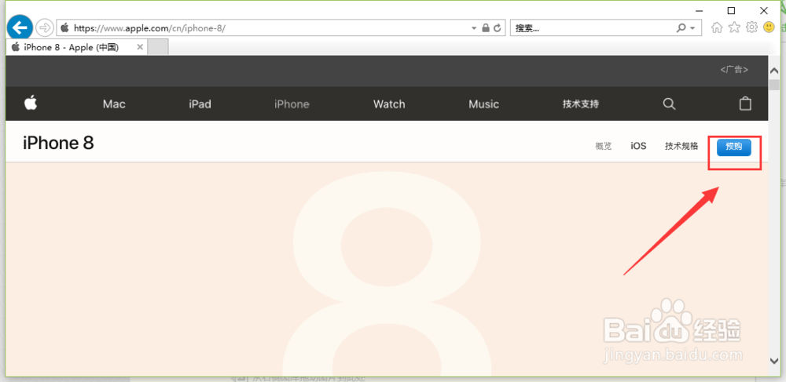Open 技术支持 support menu item
This screenshot has height=382, width=786.
[x=581, y=104]
